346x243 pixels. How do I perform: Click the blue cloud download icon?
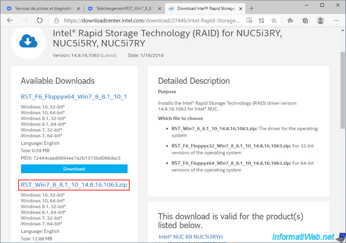click(x=28, y=41)
